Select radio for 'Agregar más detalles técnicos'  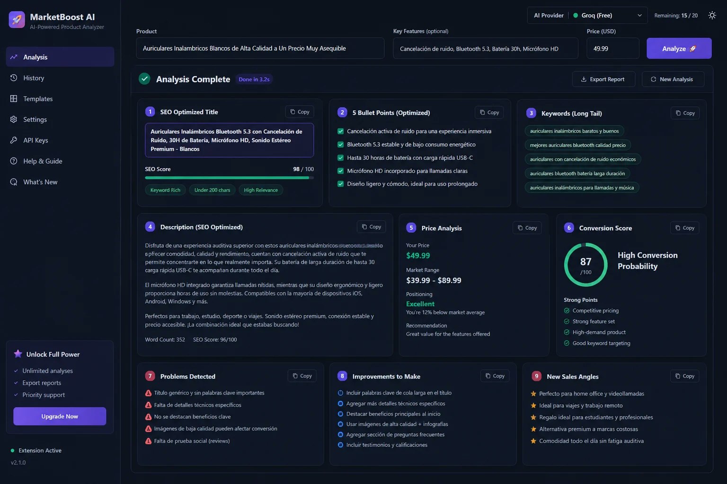340,404
